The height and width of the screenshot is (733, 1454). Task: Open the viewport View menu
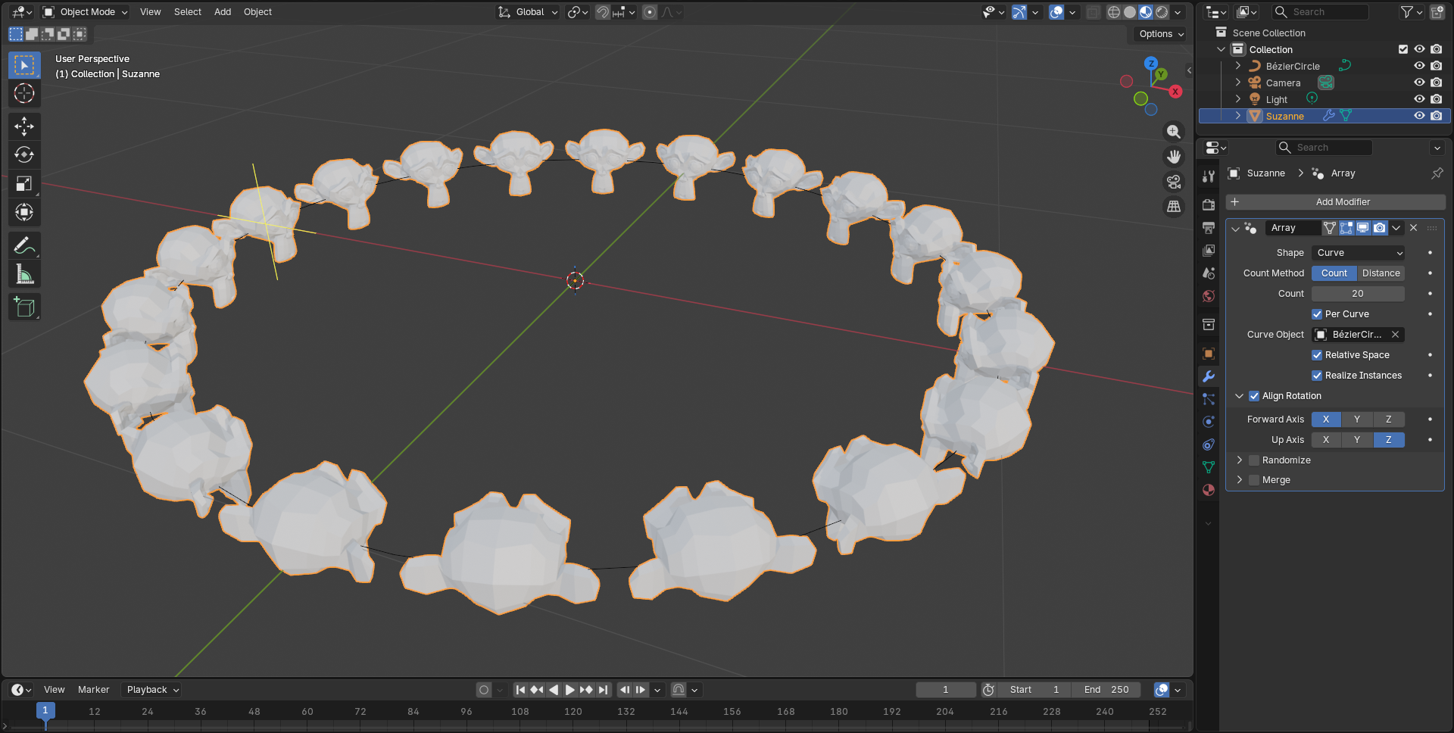(150, 12)
